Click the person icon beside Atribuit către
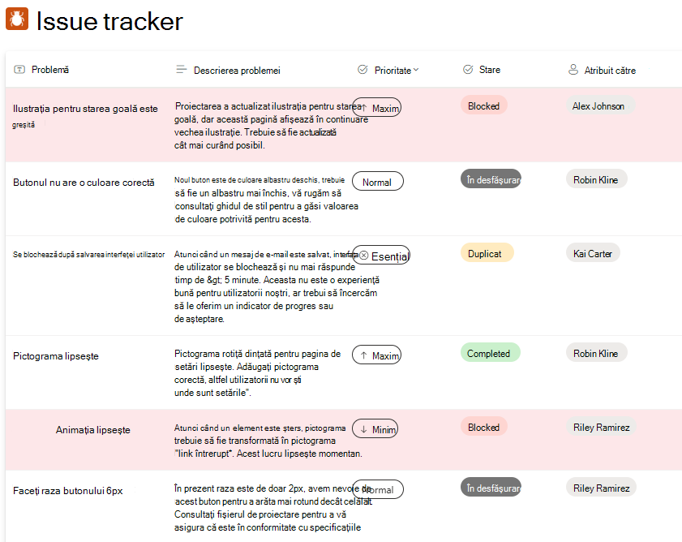Image resolution: width=682 pixels, height=542 pixels. pos(573,70)
